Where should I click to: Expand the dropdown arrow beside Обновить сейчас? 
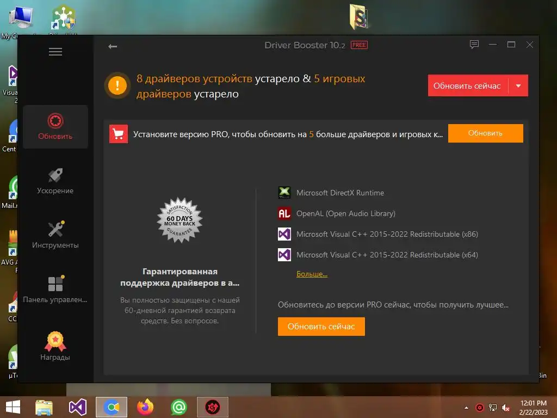coord(518,85)
